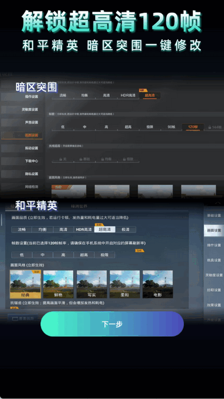
Task: Open 网络检测 in 暗区突围 sidebar
Action: pos(22,187)
